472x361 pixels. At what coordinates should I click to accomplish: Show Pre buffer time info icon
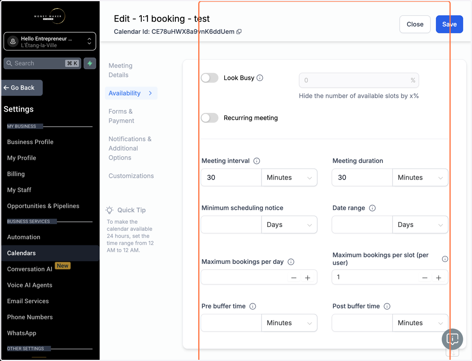coord(253,306)
